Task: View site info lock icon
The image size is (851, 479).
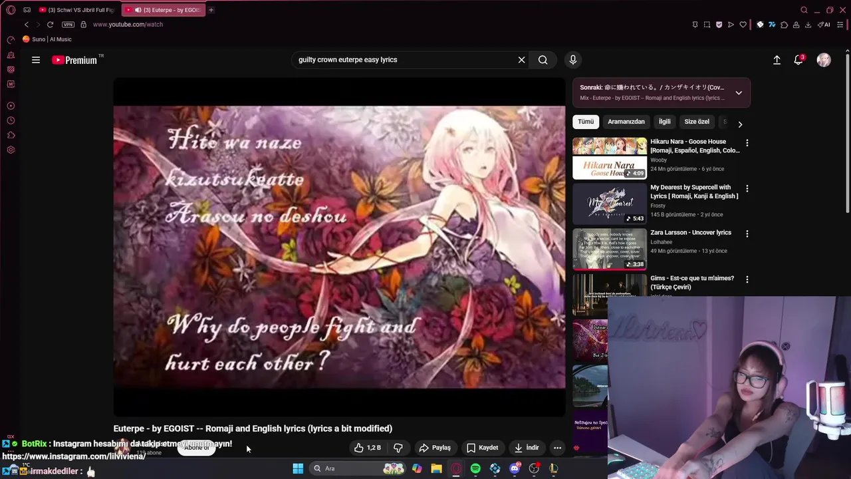Action: [83, 25]
